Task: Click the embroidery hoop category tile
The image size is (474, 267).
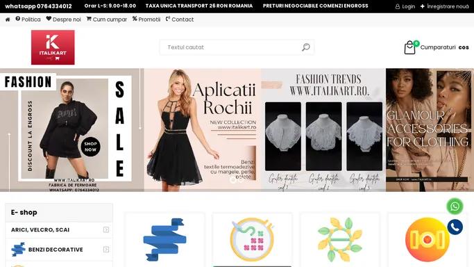Action: pyautogui.click(x=252, y=239)
